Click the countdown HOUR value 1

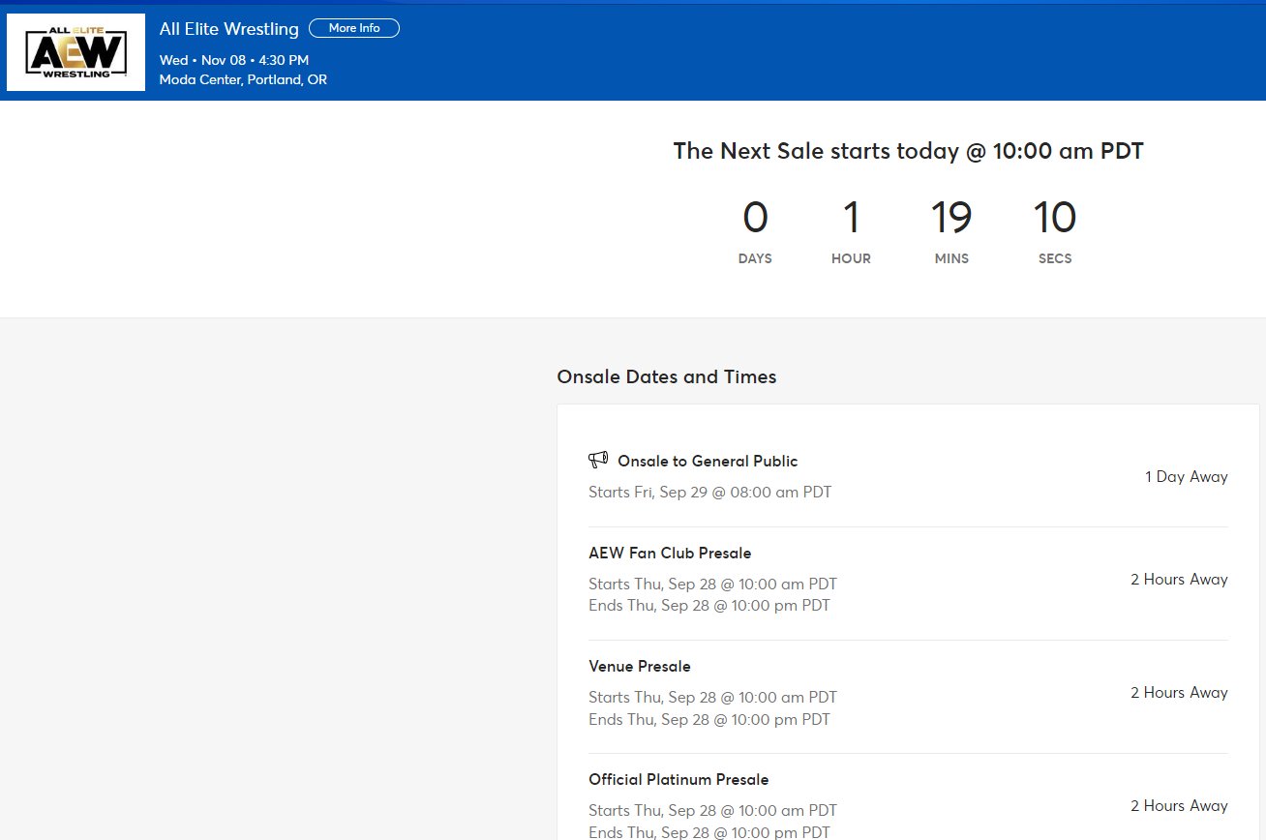[x=851, y=218]
